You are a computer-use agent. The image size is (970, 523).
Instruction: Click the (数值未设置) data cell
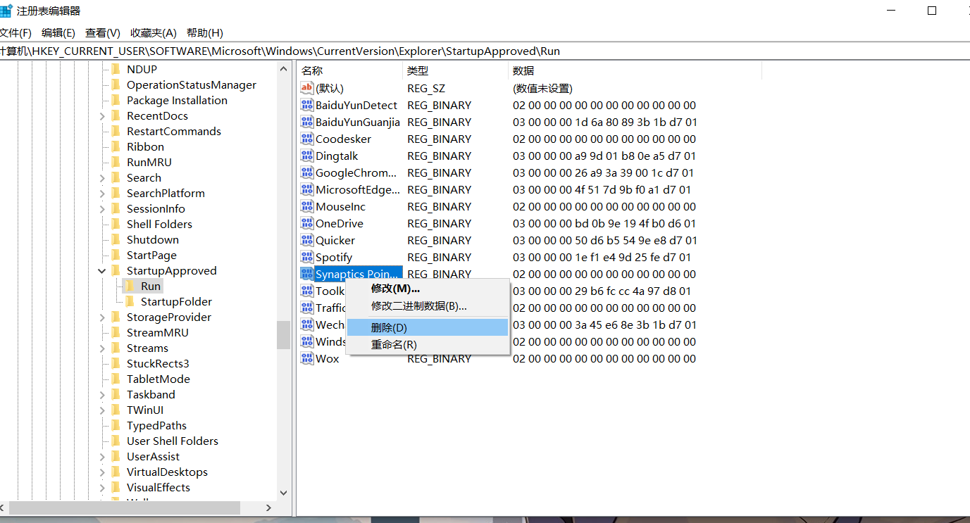click(x=542, y=88)
